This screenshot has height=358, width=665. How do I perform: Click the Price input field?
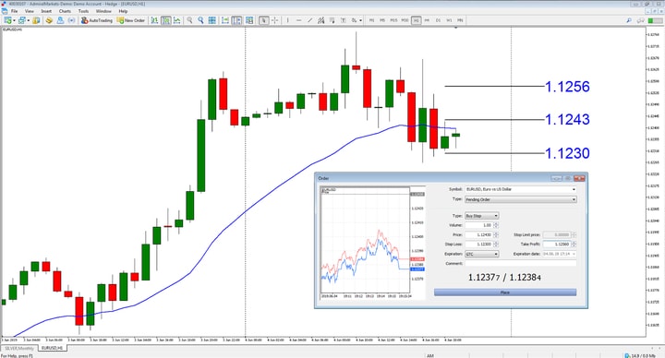[478, 234]
